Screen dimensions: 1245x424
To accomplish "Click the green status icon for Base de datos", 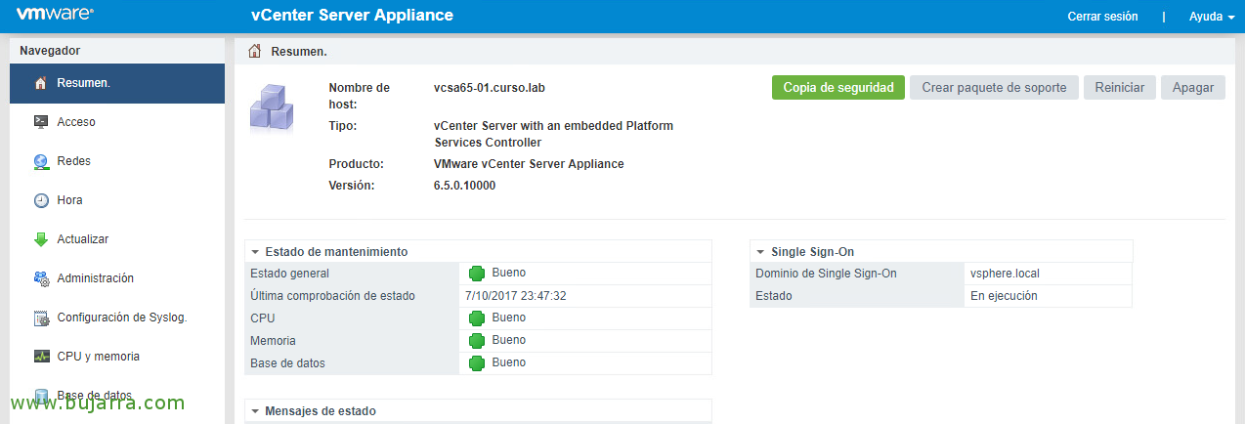I will click(477, 363).
